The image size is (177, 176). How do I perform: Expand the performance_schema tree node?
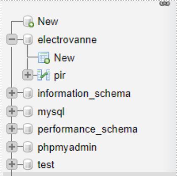(12, 129)
